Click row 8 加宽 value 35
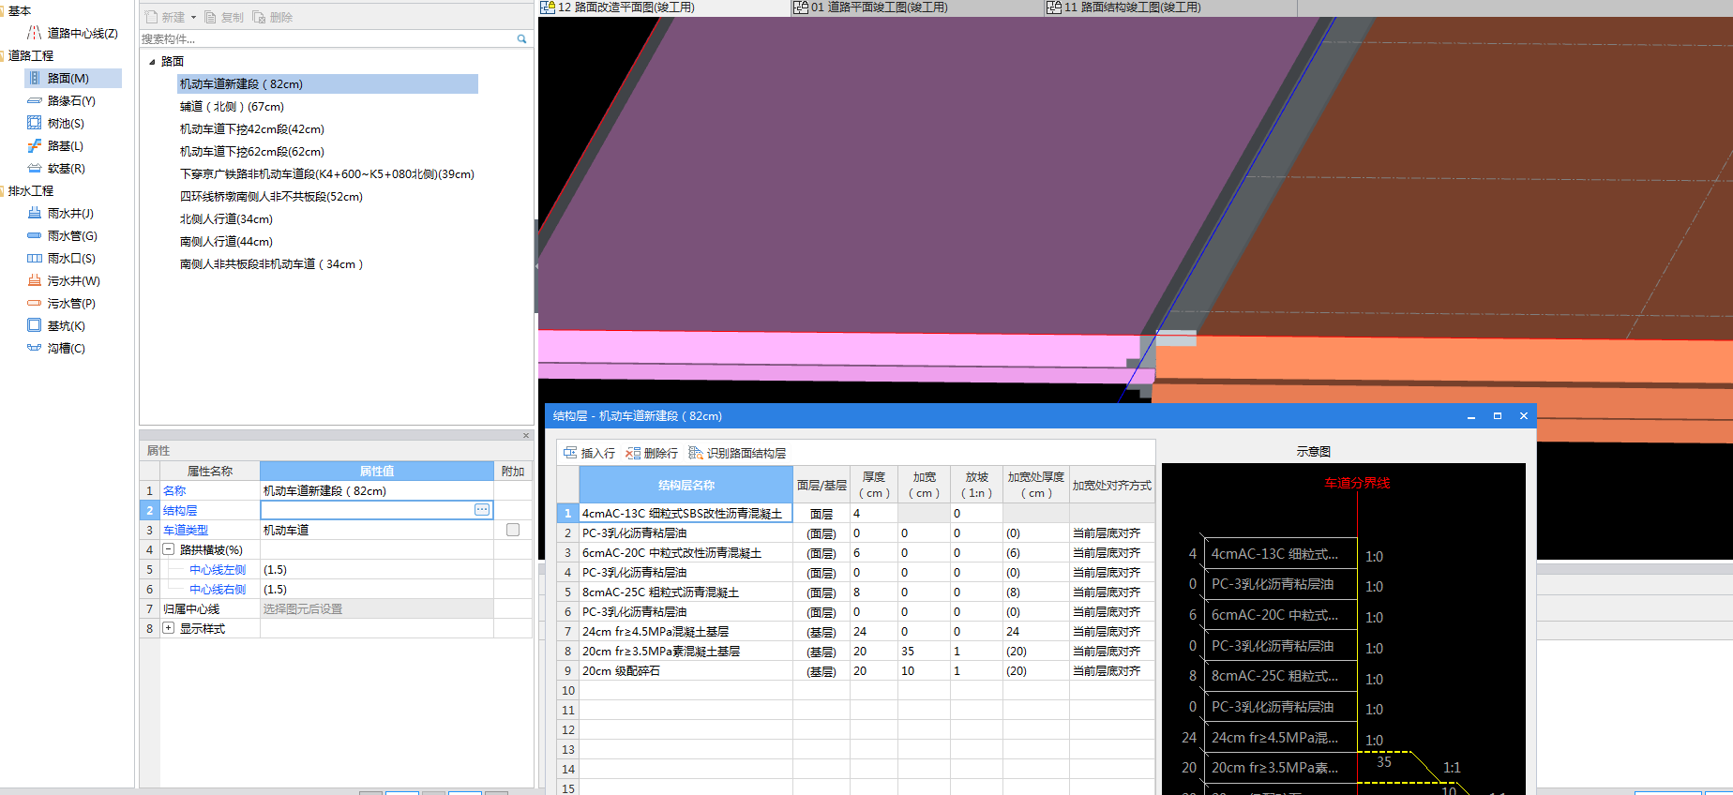This screenshot has width=1733, height=795. click(924, 652)
